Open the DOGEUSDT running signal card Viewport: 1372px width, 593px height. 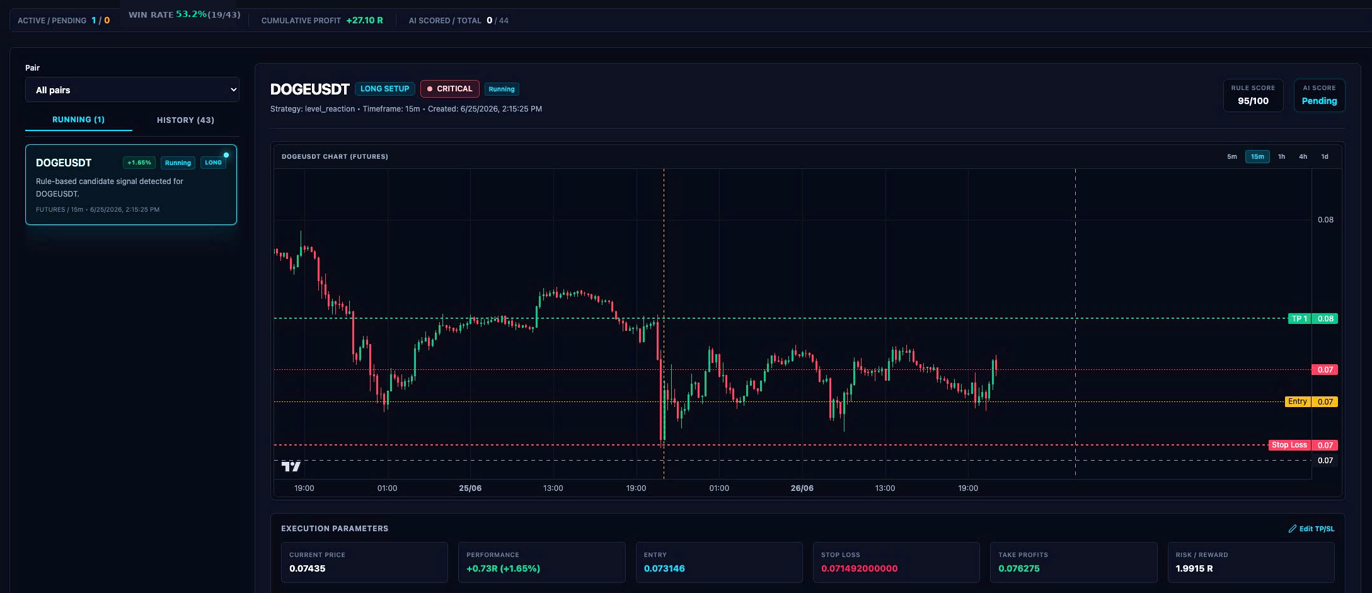click(131, 185)
